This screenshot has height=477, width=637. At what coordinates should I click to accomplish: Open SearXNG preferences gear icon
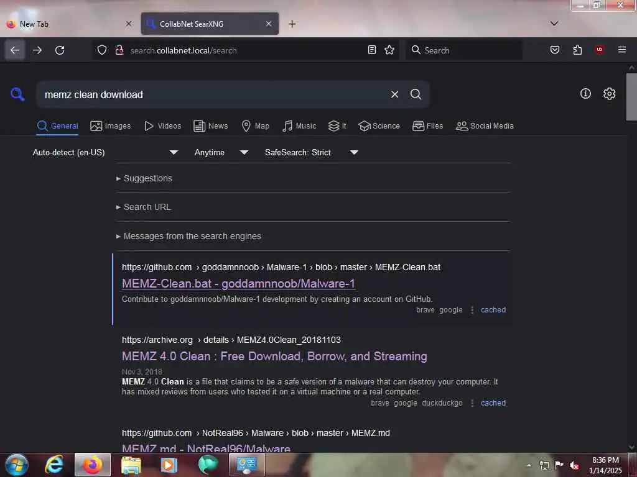pos(610,94)
